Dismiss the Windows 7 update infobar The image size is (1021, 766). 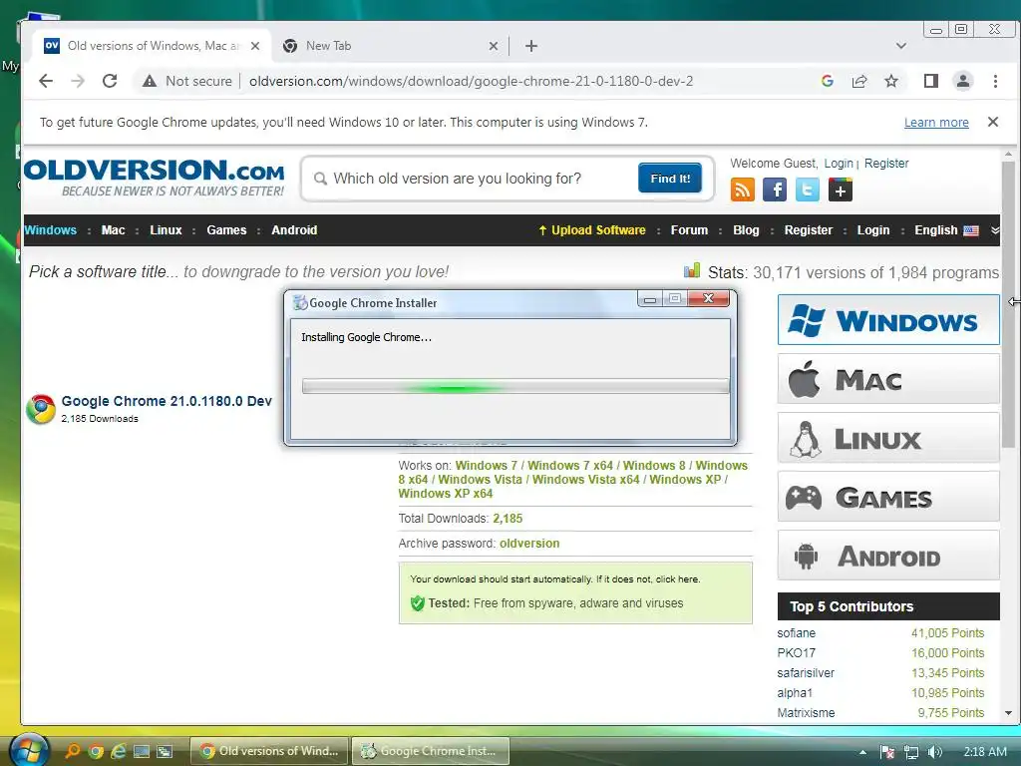(993, 122)
